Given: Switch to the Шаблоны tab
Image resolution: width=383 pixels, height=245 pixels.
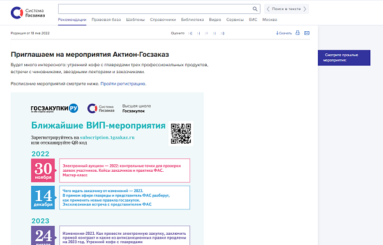Looking at the screenshot, I should pyautogui.click(x=135, y=20).
